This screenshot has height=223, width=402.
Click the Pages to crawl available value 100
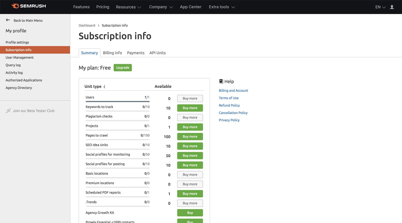167,137
